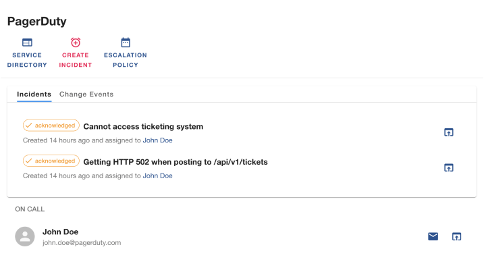The image size is (486, 270).
Task: Open John Doe link on HTTP 502 incident
Action: (157, 175)
